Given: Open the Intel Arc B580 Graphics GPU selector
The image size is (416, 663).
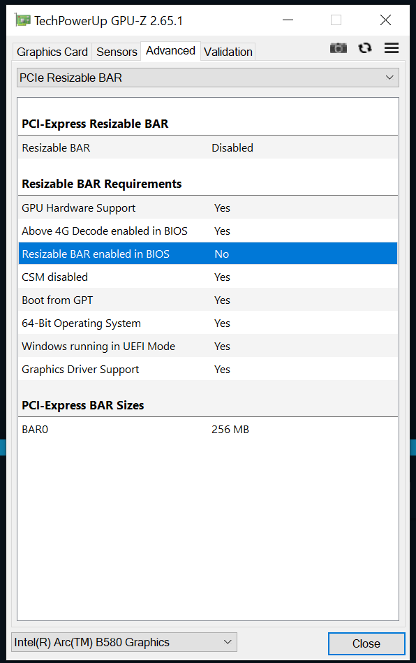Looking at the screenshot, I should click(x=124, y=642).
